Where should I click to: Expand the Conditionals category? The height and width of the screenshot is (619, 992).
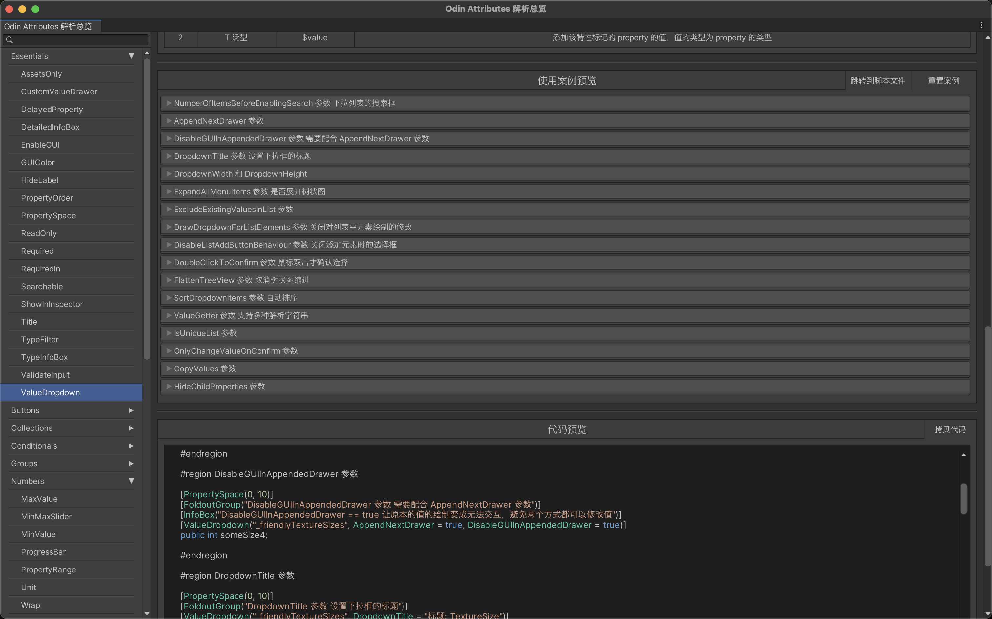[x=131, y=446]
